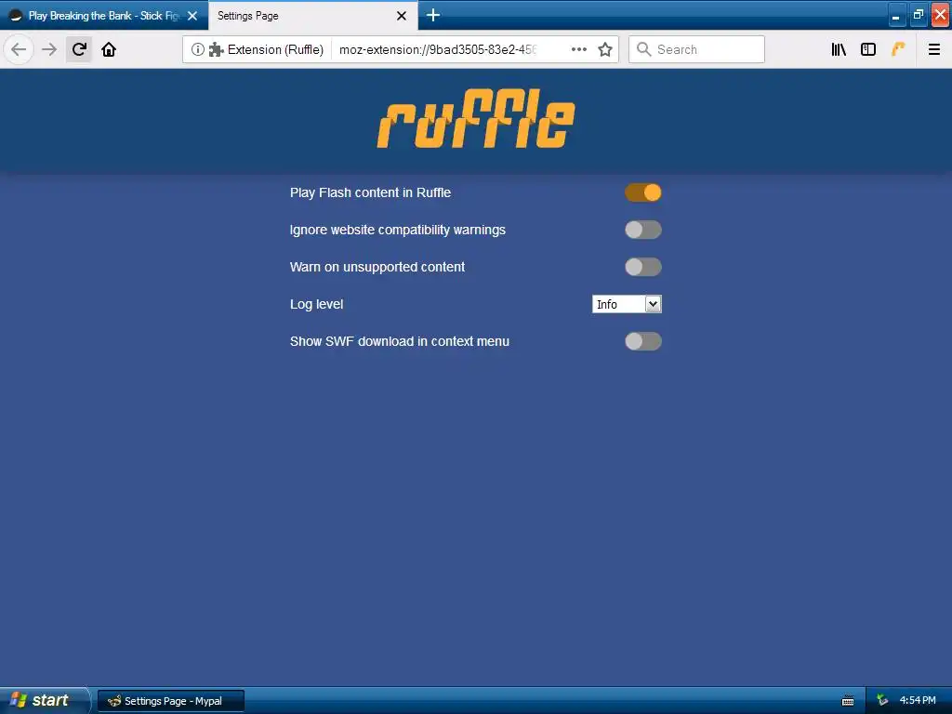Screen dimensions: 952x714
Task: Close the Breaking the Bank tab
Action: (192, 16)
